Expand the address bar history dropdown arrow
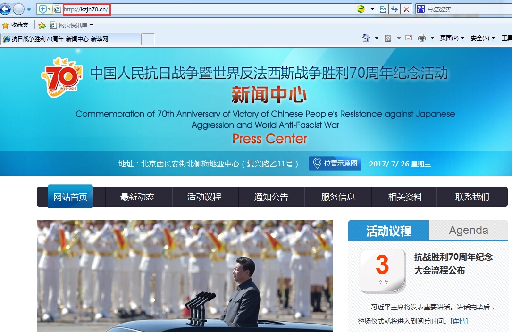Image resolution: width=512 pixels, height=332 pixels. (372, 9)
